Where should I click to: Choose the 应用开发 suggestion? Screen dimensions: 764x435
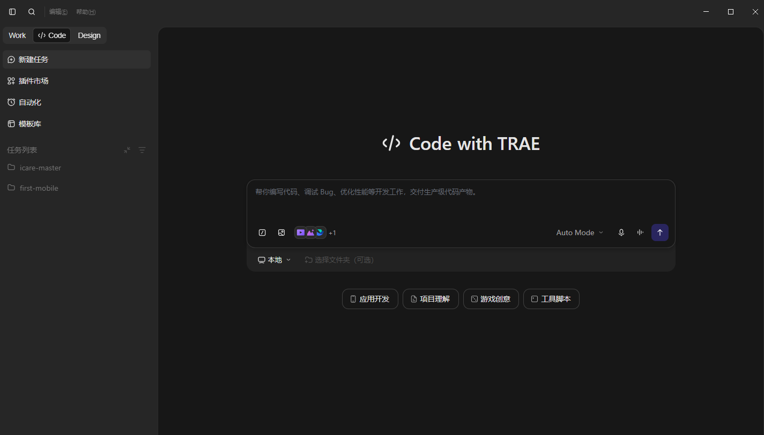coord(370,299)
